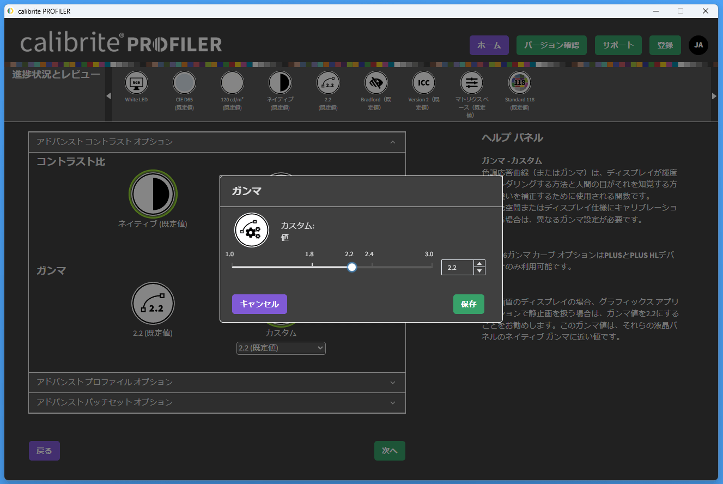
Task: Save the custom gamma with 保存
Action: tap(469, 304)
